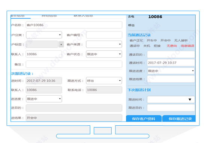This screenshot has height=143, width=205.
Task: Click 联系人 field beside 联系电话
Action: coord(44,90)
